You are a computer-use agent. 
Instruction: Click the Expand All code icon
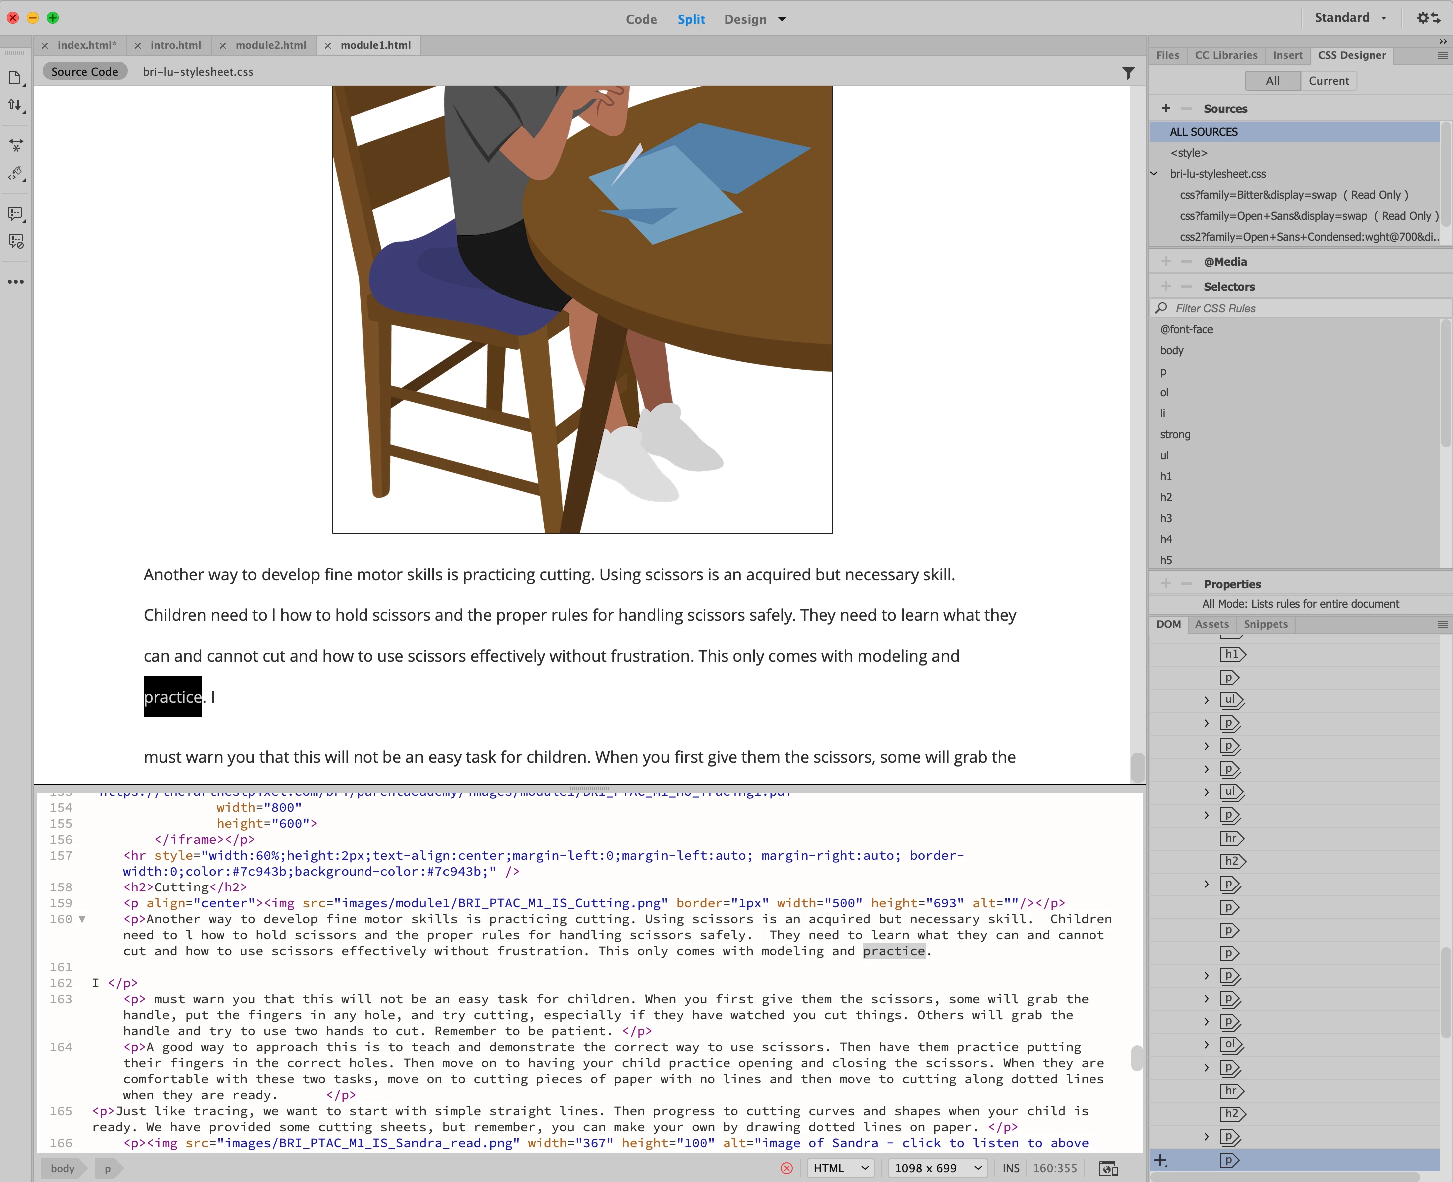pos(15,145)
